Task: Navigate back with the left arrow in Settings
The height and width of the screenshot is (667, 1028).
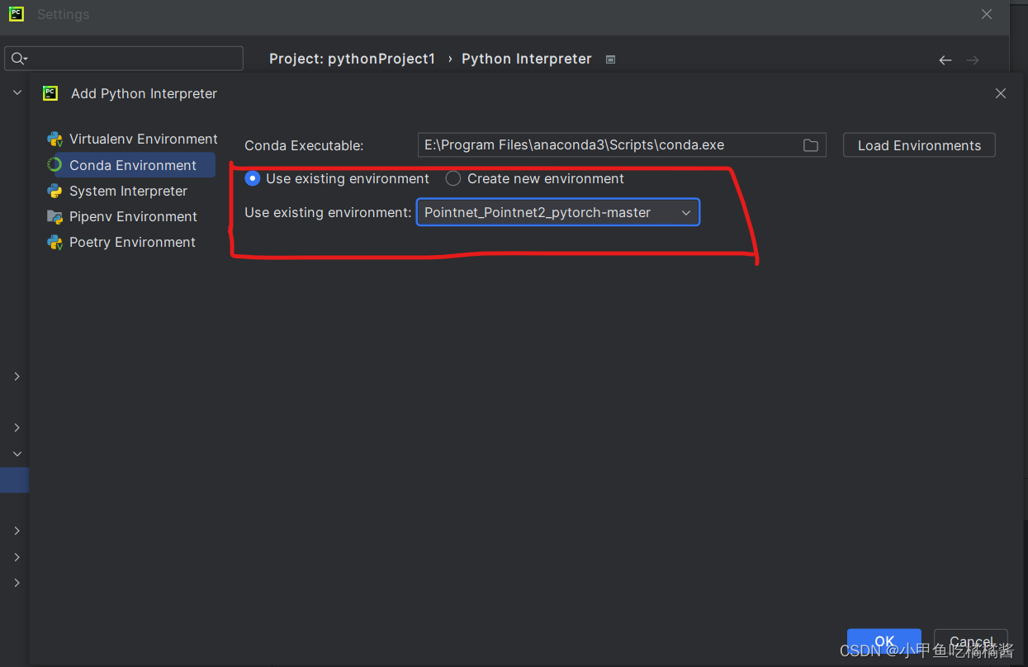Action: [945, 59]
